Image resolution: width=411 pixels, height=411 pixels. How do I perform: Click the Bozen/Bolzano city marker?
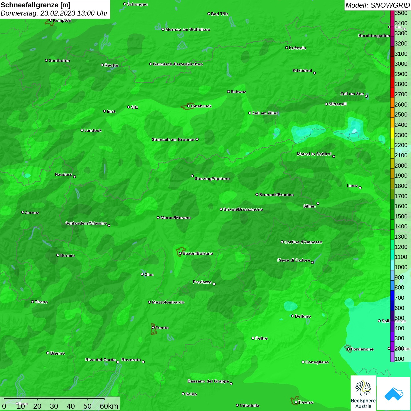pyautogui.click(x=180, y=253)
